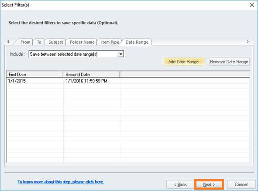Click the left tab scroll arrow
The width and height of the screenshot is (258, 191).
8,41
